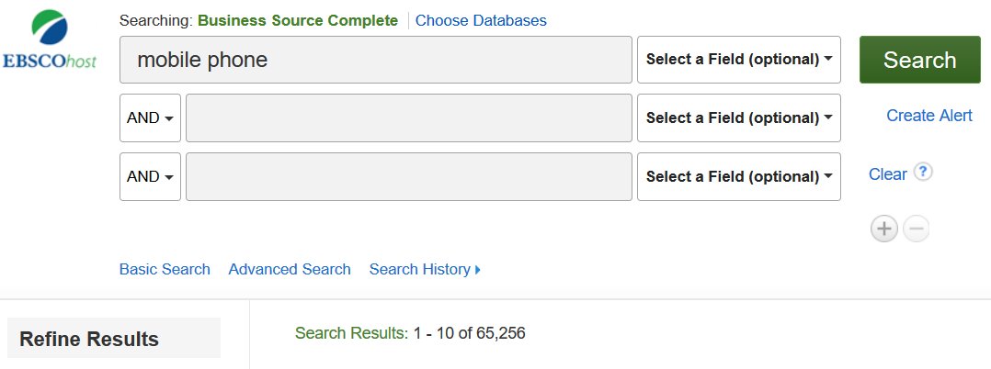The height and width of the screenshot is (369, 991).
Task: Open the second row's Select a Field dropdown
Action: (x=739, y=118)
